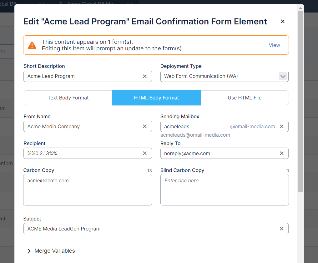Select the HTML Body Format option
This screenshot has width=318, height=263.
tap(156, 98)
